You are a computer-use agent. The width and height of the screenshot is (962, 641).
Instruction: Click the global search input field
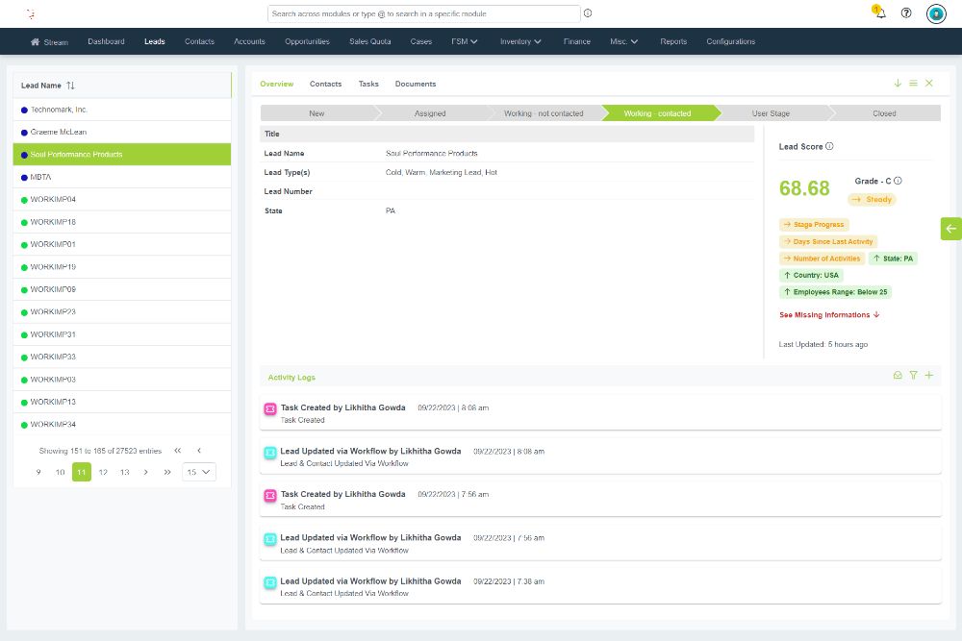coord(423,13)
